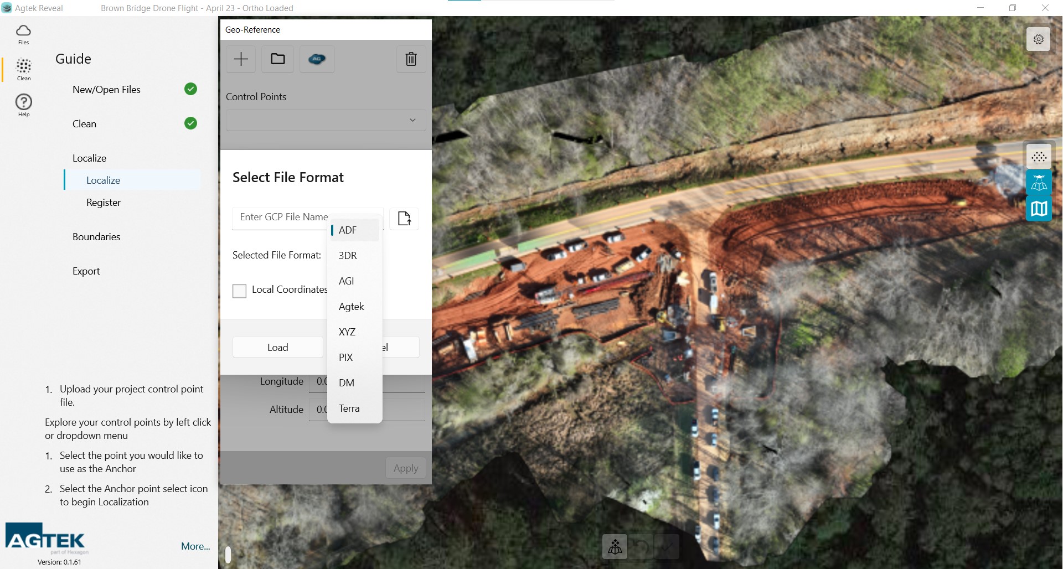Click the add control point plus icon

pos(241,59)
